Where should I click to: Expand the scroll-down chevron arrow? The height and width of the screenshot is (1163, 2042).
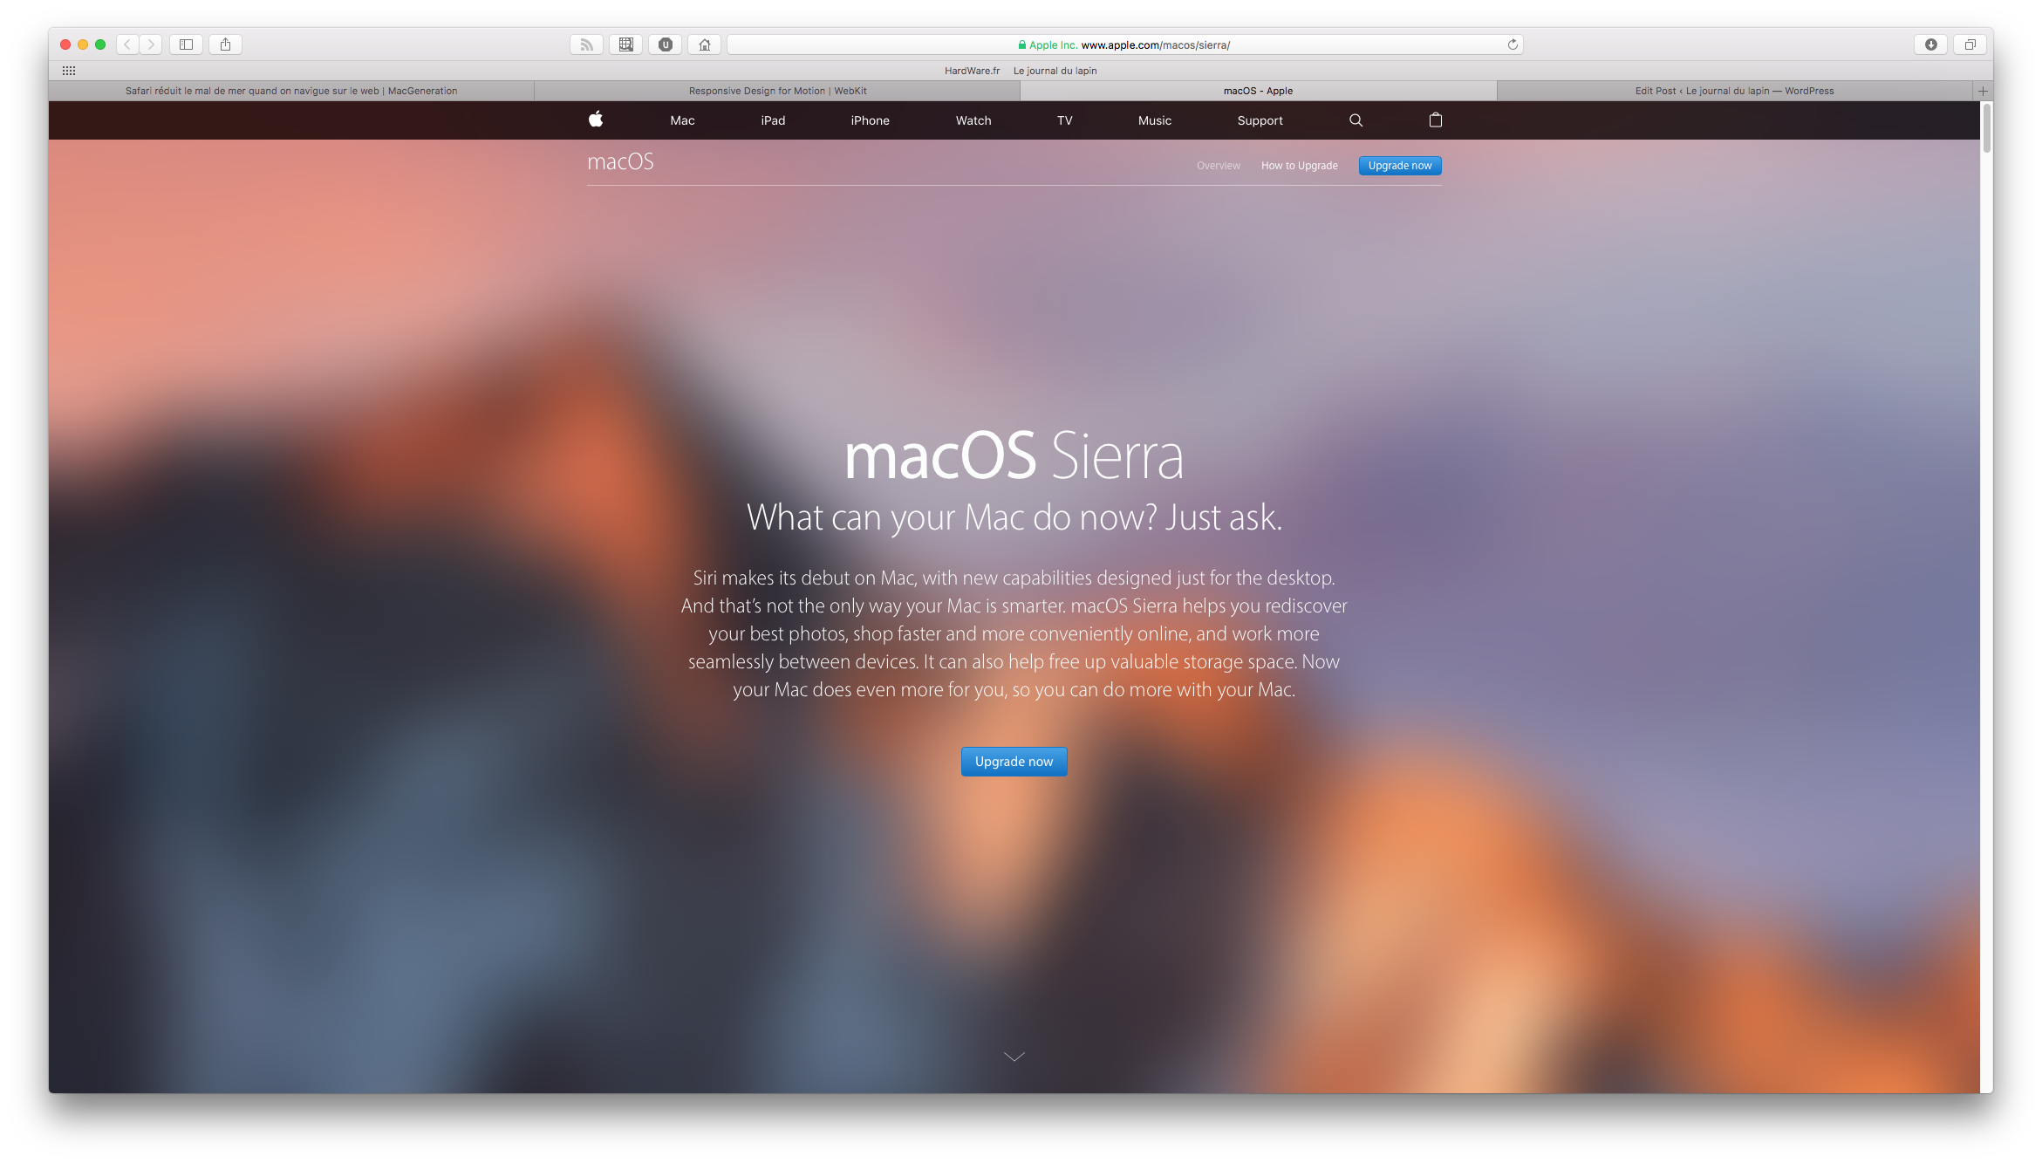point(1014,1057)
